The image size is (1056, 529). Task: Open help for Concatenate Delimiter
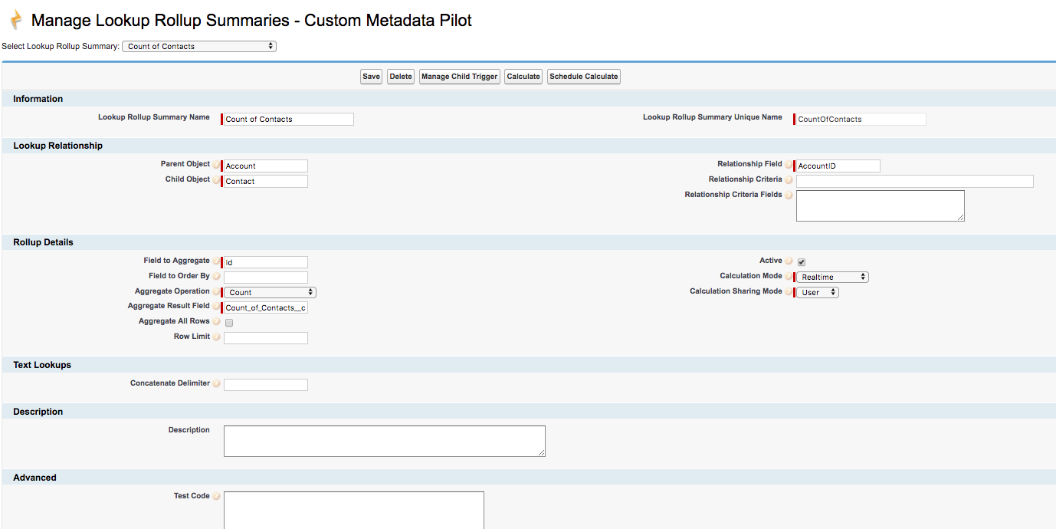[x=217, y=383]
